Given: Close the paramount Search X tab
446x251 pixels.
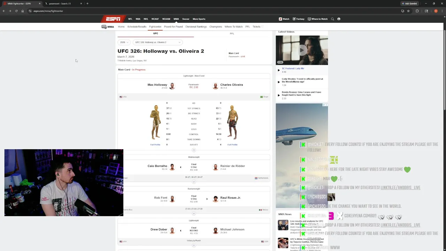Looking at the screenshot, I should (81, 3).
